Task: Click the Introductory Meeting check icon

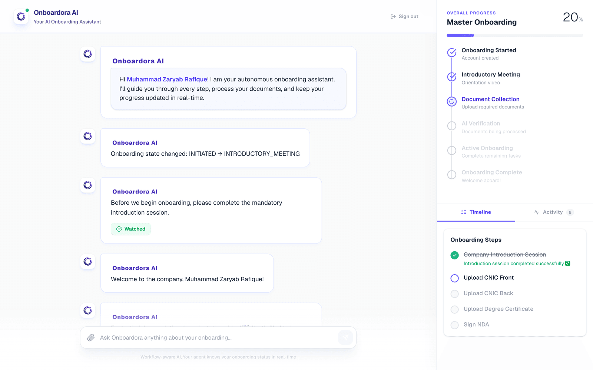Action: coord(452,77)
